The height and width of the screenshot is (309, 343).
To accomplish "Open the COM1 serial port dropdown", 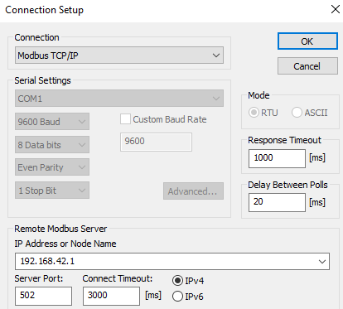I will (x=119, y=99).
